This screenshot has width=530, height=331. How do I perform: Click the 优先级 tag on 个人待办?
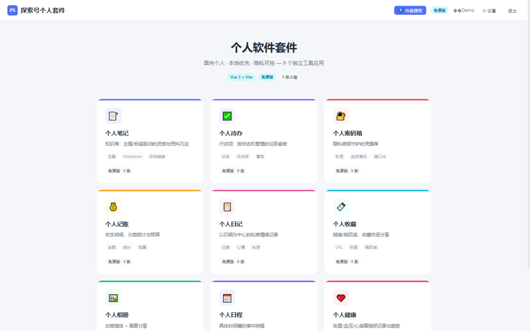tap(243, 157)
